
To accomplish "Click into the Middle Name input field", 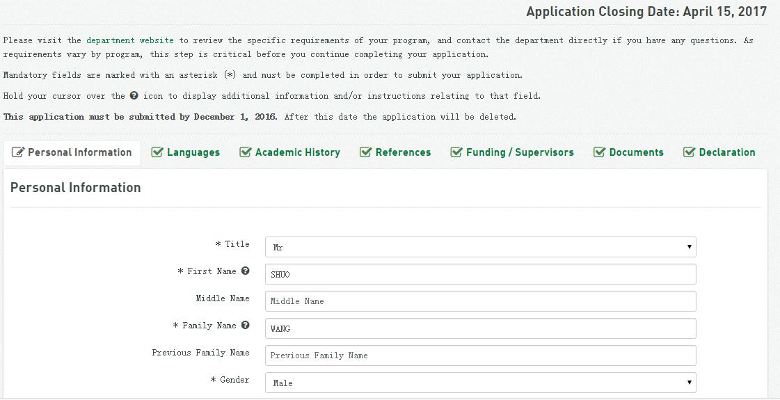I will (x=481, y=301).
